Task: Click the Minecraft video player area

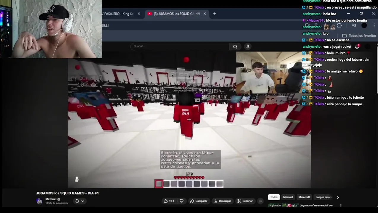Action: 189,120
